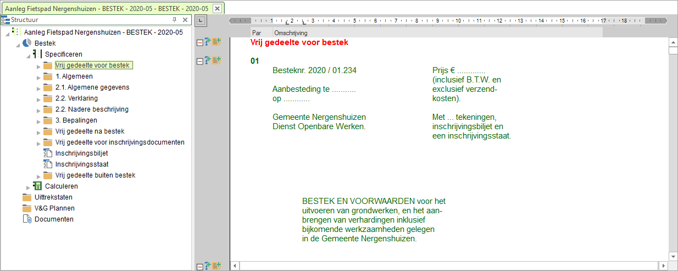
Task: Collapse the Bestek tree node
Action: pos(18,45)
